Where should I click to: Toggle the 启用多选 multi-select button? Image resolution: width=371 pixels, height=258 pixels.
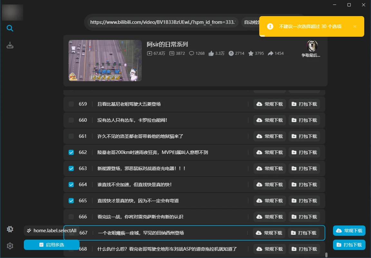tap(52, 245)
